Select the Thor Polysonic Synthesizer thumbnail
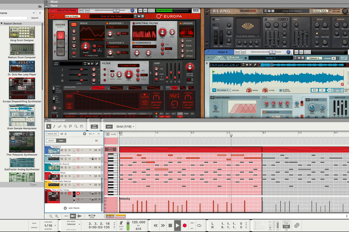Image resolution: width=349 pixels, height=232 pixels. [x=22, y=142]
